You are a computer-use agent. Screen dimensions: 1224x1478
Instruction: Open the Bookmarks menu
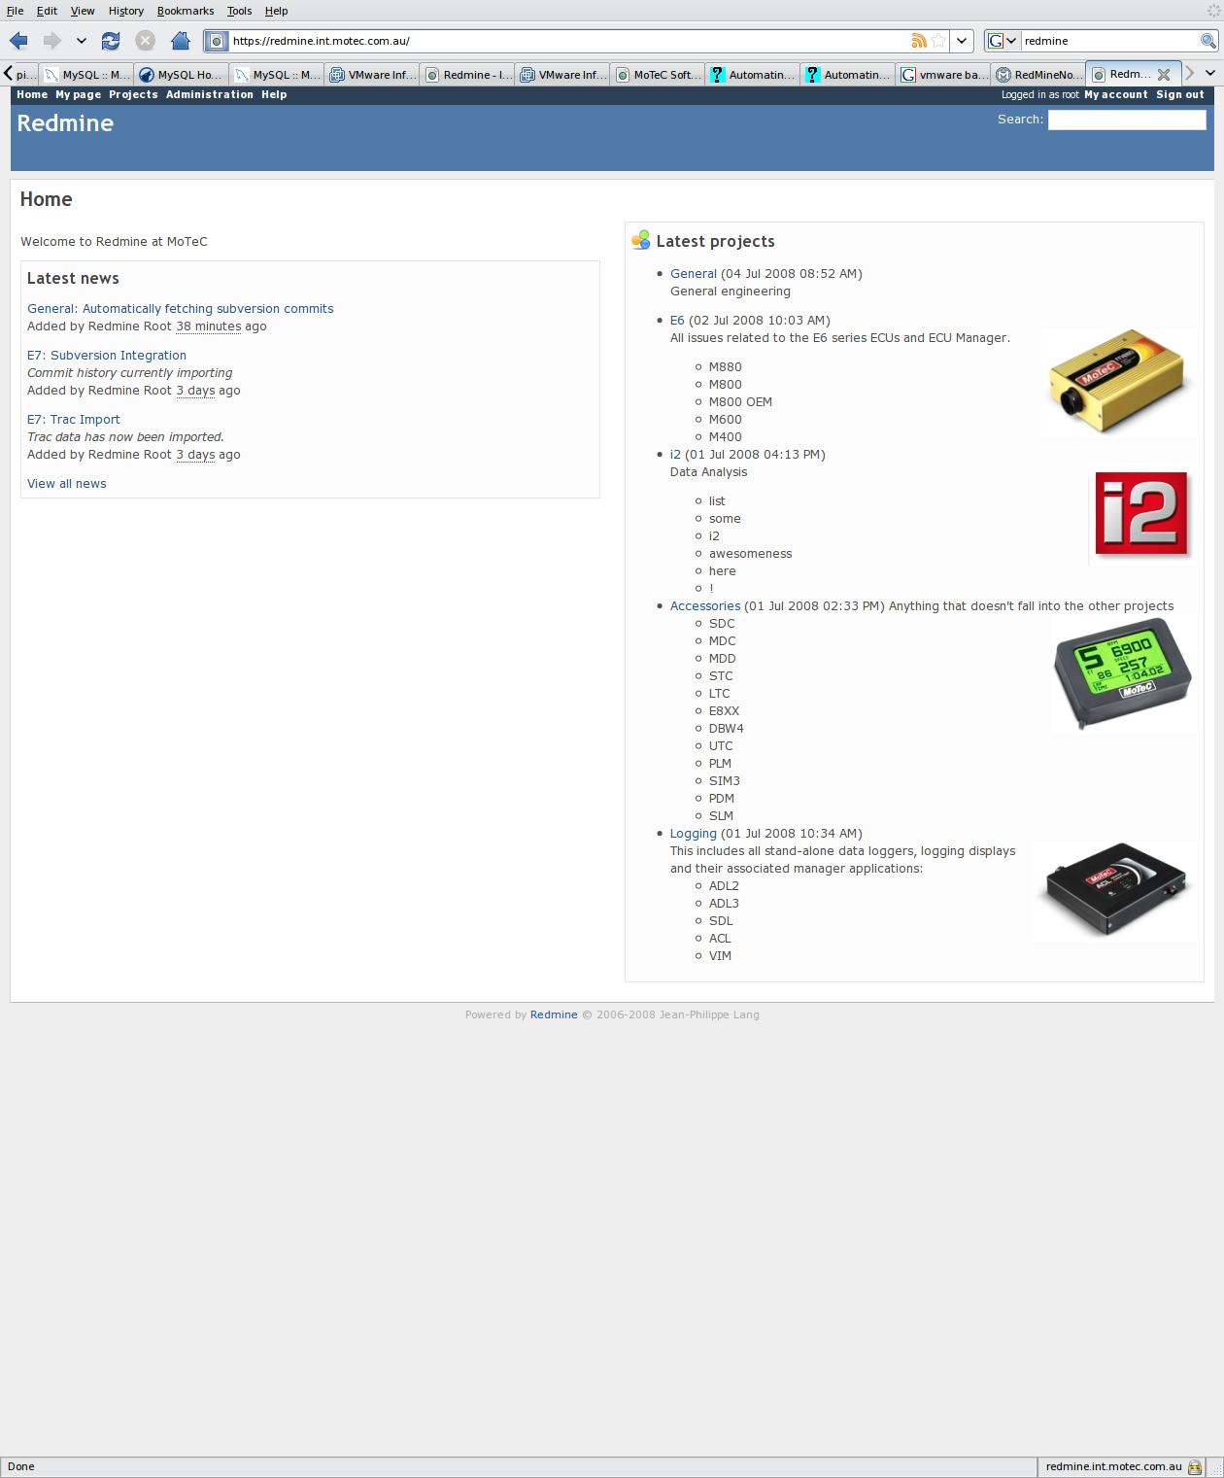coord(186,11)
